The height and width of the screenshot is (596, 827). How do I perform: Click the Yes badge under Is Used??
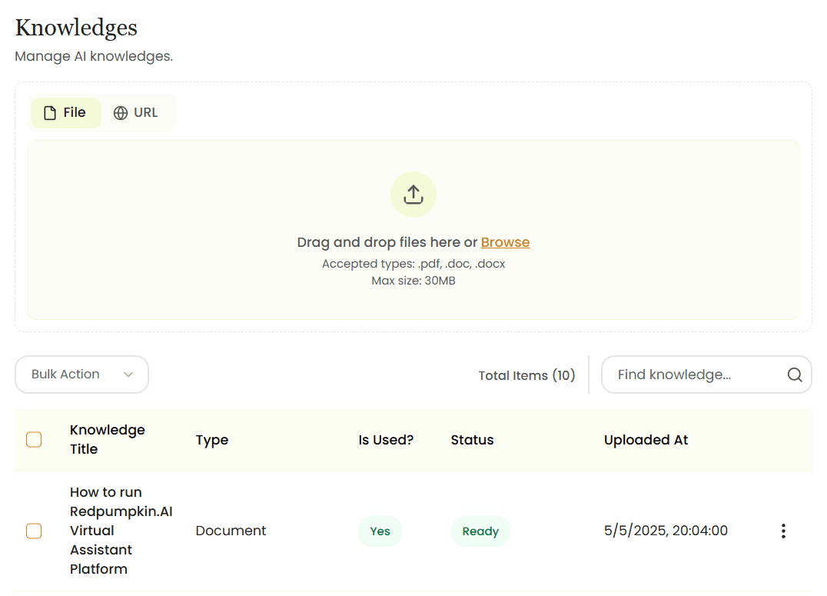click(x=380, y=531)
